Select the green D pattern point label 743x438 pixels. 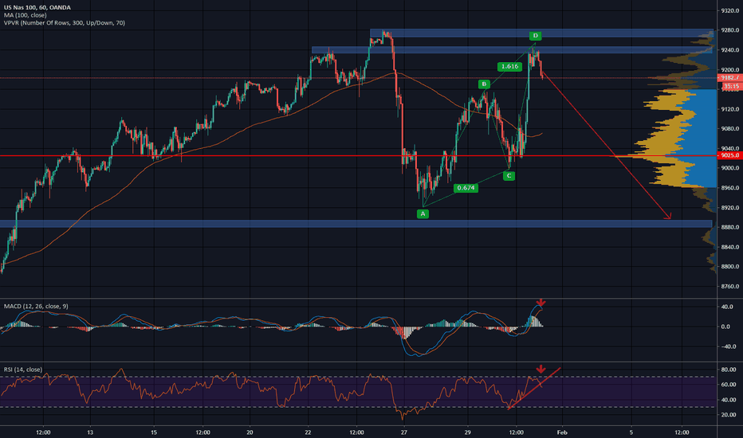(536, 36)
